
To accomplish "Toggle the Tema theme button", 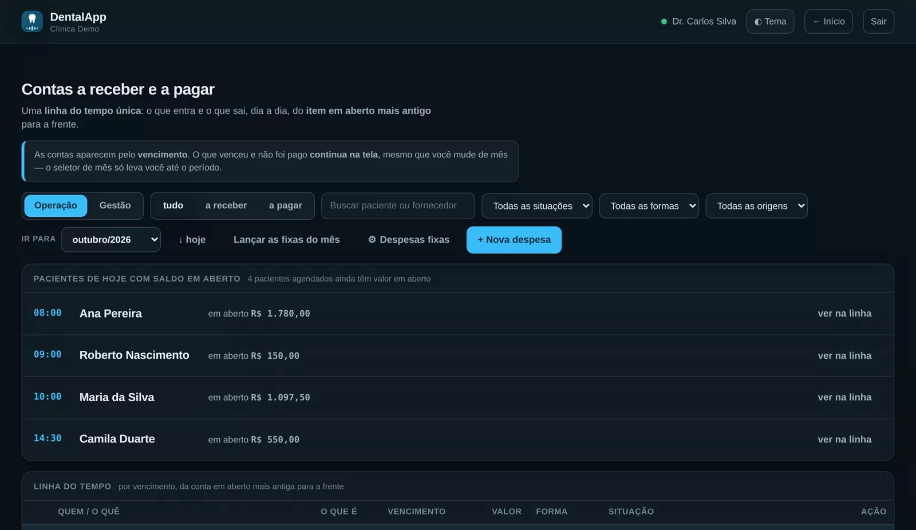I will click(770, 22).
